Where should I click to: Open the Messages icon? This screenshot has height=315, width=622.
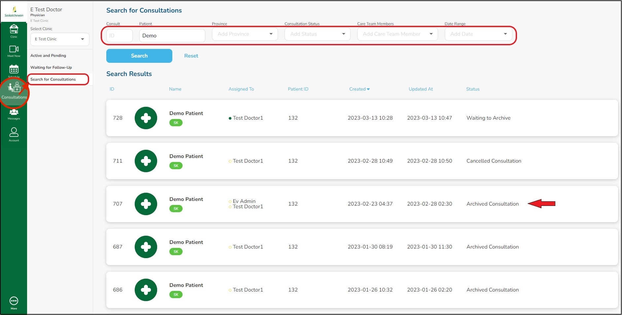(14, 114)
